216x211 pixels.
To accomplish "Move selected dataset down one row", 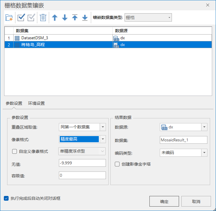I will [x=65, y=18].
